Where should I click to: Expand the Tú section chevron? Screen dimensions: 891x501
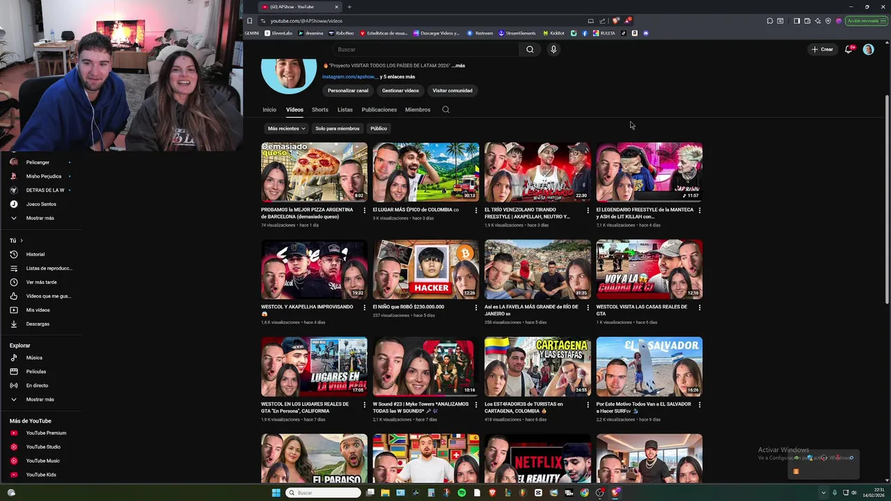21,240
